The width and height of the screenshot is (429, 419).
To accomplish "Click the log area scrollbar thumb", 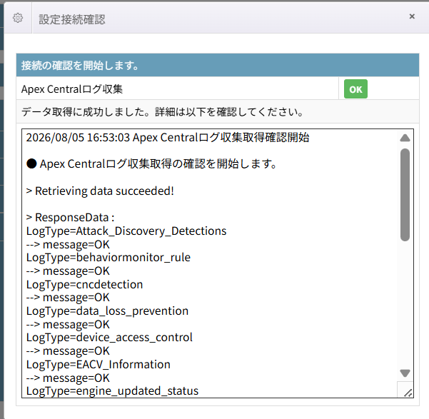I will pyautogui.click(x=405, y=195).
